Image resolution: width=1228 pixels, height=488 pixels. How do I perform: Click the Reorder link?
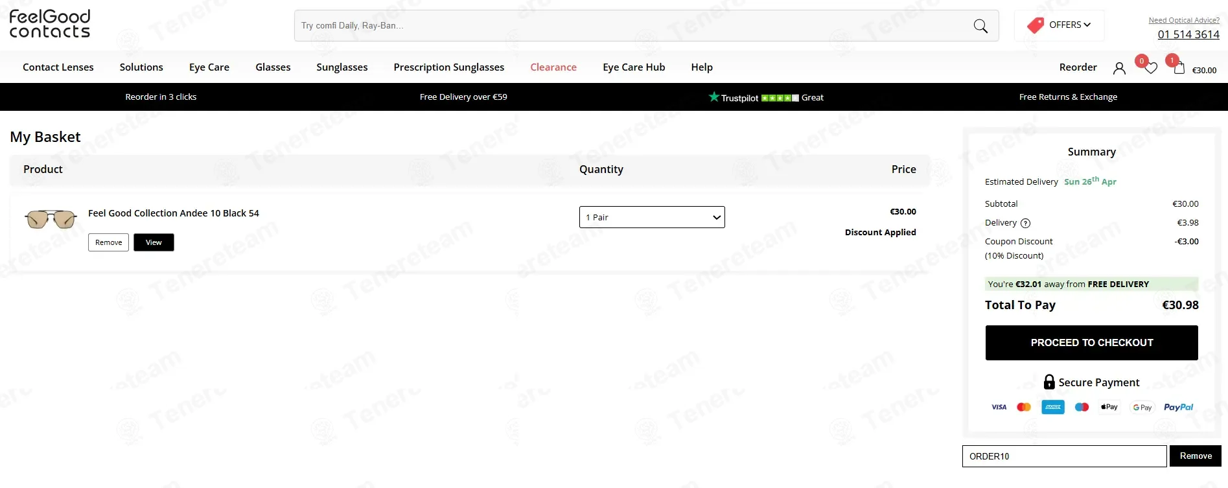tap(1078, 67)
